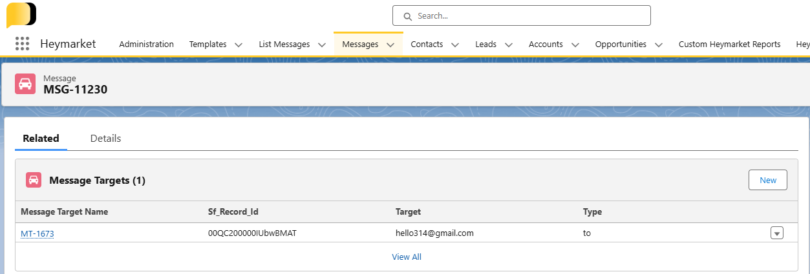Click the Message Targets section icon

34,181
